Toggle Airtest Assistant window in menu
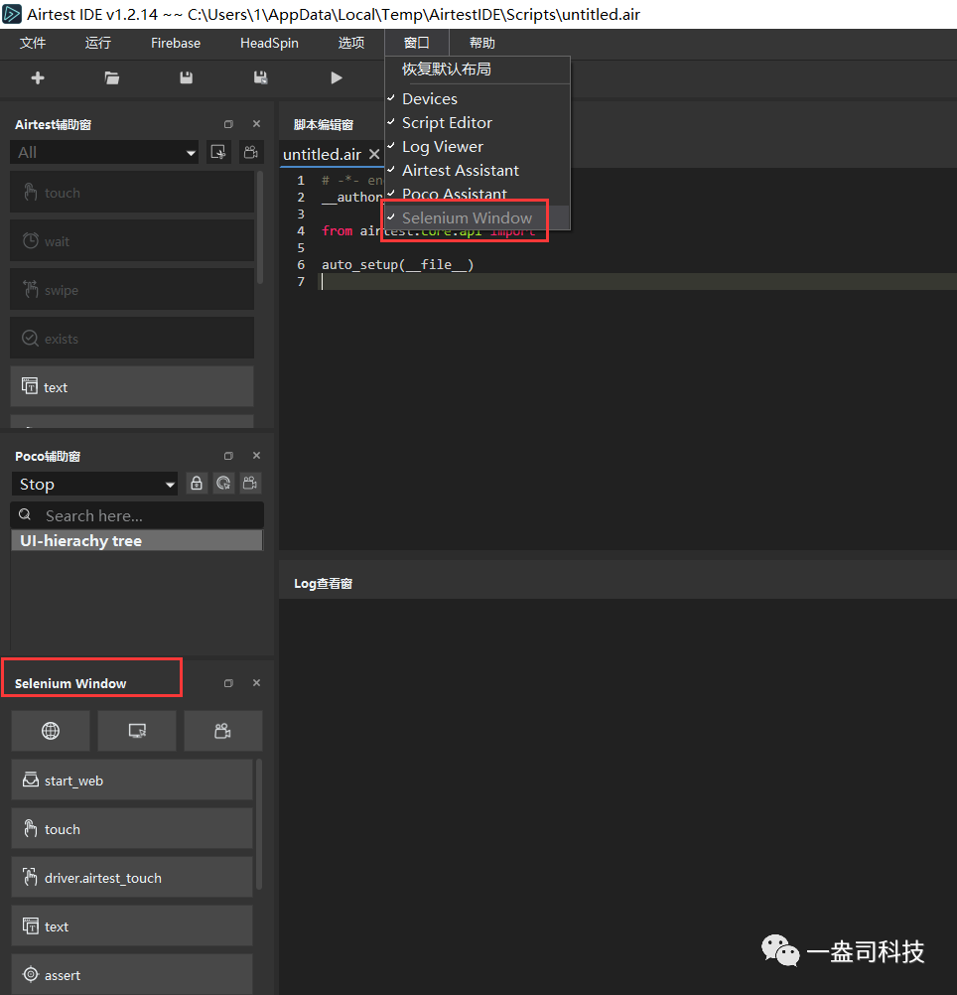This screenshot has width=957, height=995. (x=477, y=170)
